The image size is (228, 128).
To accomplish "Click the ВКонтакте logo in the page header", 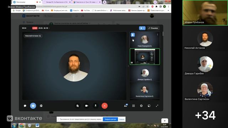I will click(x=31, y=16).
